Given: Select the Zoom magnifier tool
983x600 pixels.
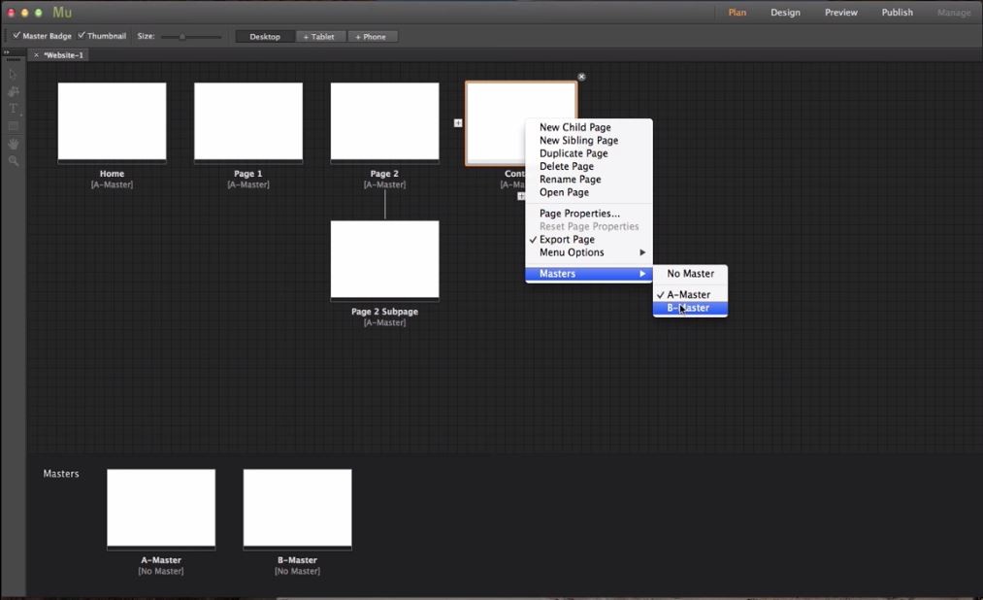Looking at the screenshot, I should (x=13, y=161).
